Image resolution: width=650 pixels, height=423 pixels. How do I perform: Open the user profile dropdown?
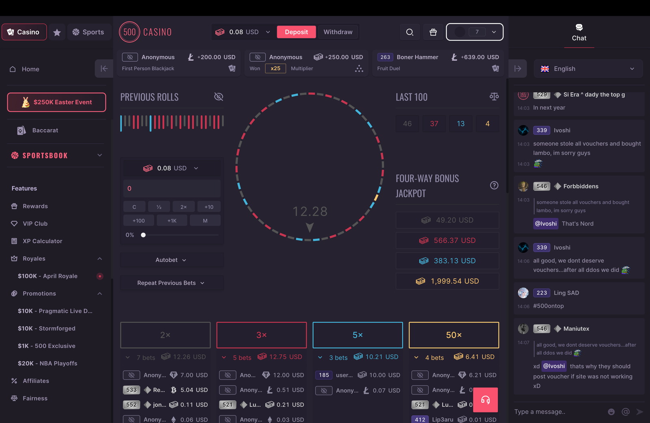[474, 32]
